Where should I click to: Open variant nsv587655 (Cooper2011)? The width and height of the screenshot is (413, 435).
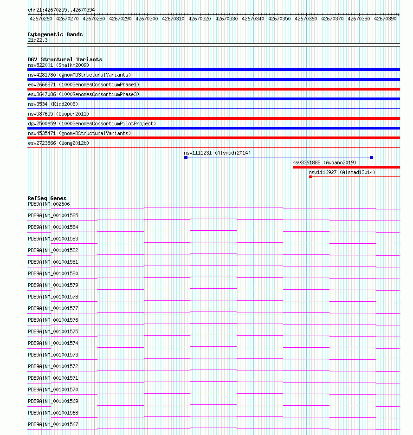58,114
